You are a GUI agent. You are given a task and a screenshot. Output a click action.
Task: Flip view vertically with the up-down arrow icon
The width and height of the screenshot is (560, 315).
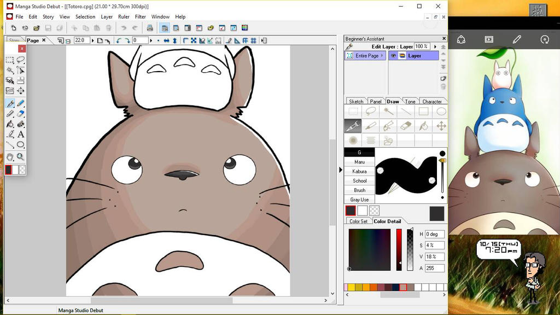click(174, 40)
